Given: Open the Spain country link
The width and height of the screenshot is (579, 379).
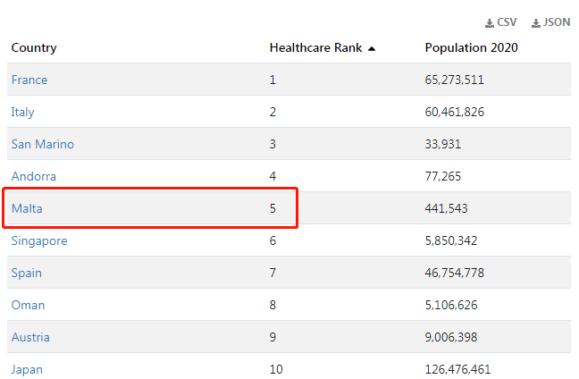Looking at the screenshot, I should (x=26, y=273).
